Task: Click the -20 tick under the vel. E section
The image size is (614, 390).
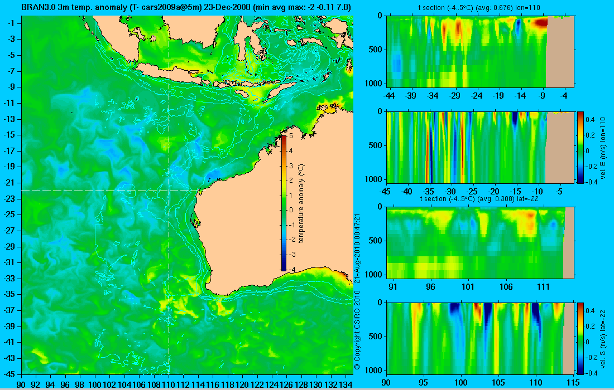Action: (x=494, y=192)
